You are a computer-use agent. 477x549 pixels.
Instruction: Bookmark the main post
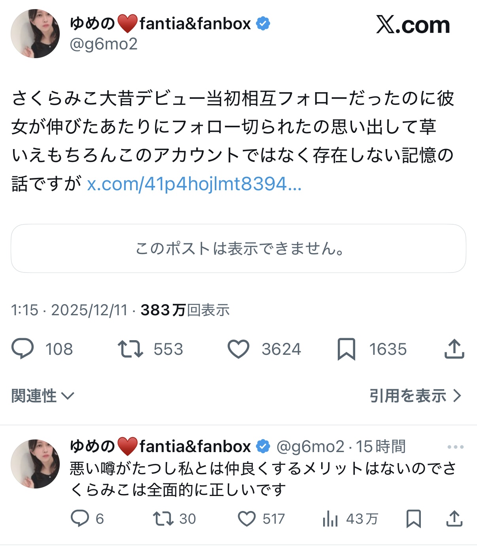346,349
